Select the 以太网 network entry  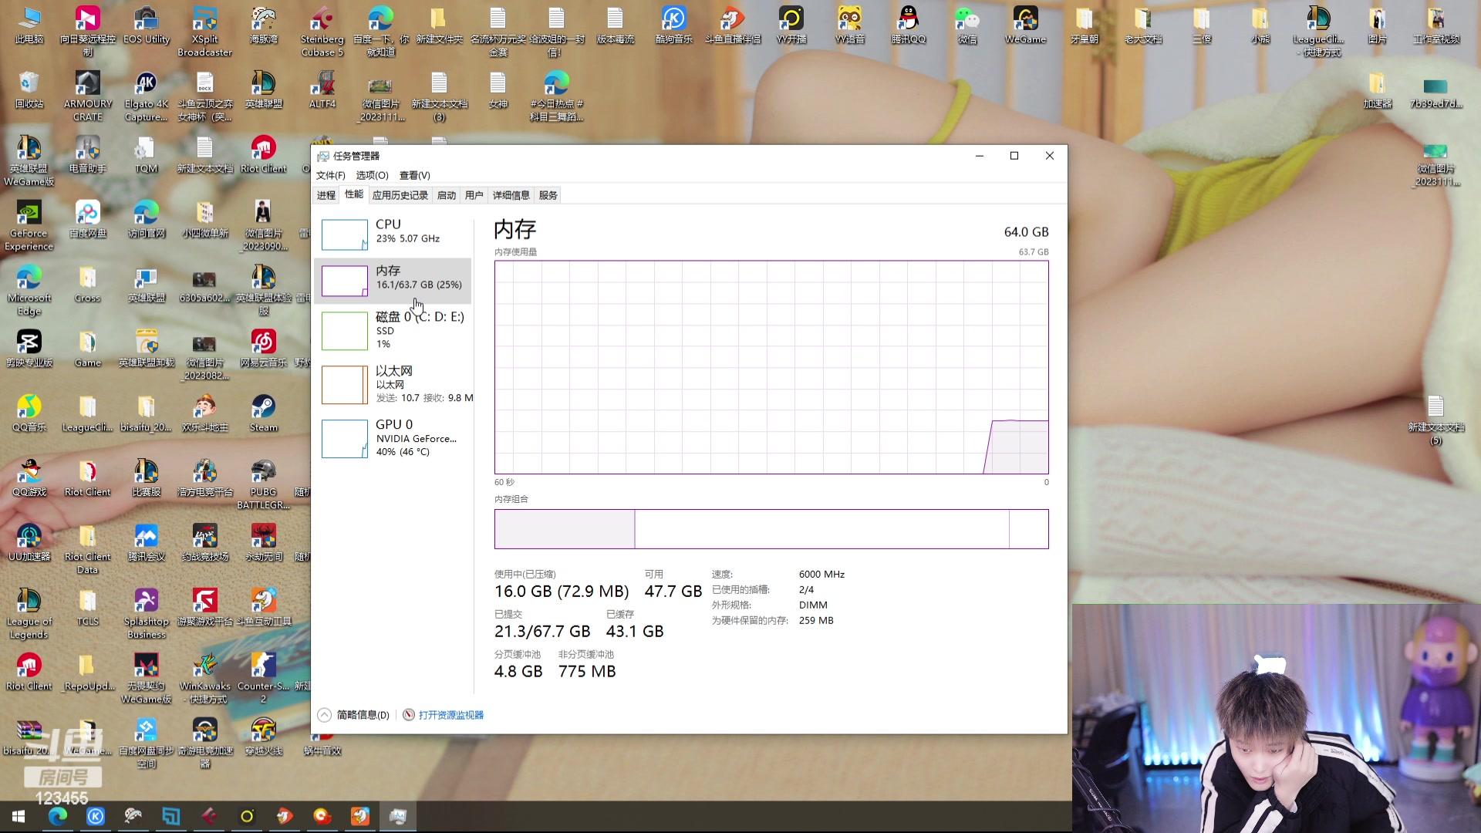click(393, 384)
